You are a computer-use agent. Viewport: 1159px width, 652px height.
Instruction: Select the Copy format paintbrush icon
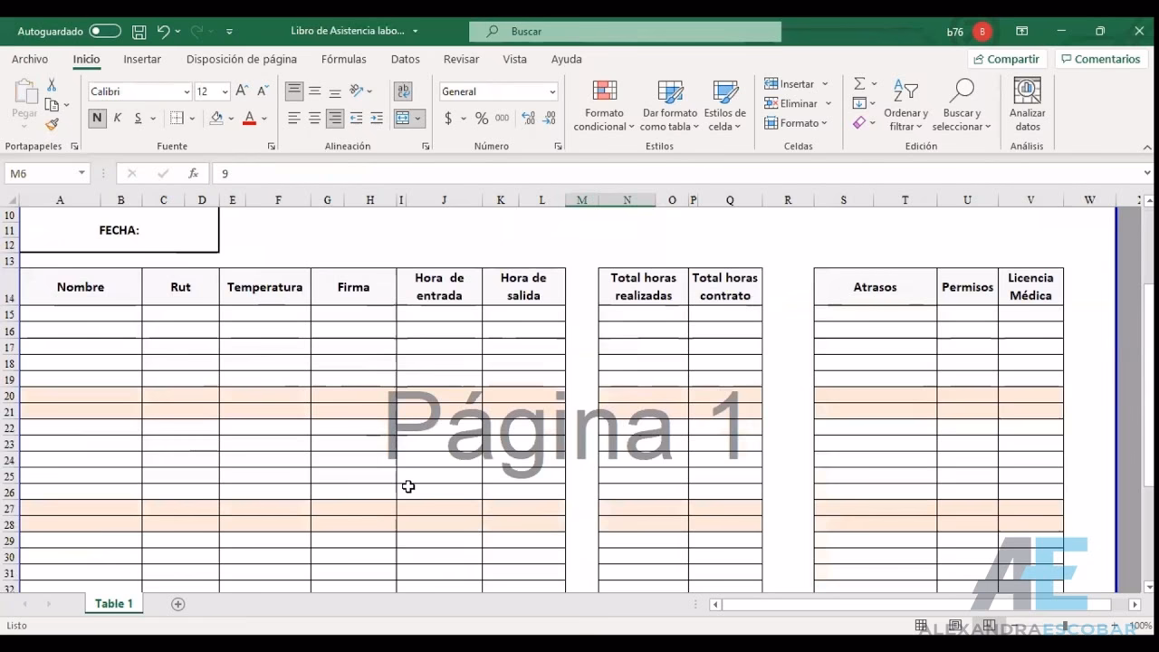pos(52,124)
